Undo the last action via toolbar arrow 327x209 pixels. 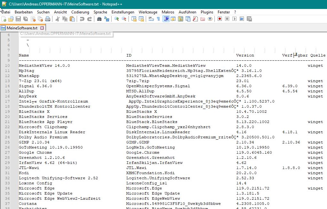coord(82,19)
